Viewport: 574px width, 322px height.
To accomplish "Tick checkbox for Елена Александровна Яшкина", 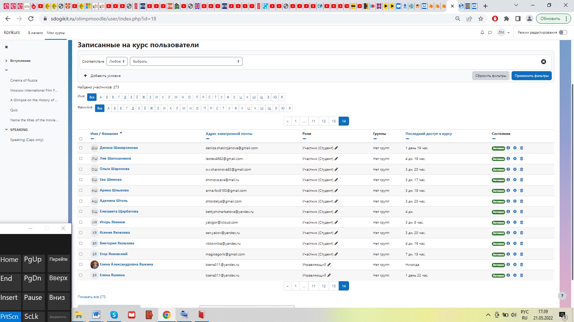I will pos(81,265).
